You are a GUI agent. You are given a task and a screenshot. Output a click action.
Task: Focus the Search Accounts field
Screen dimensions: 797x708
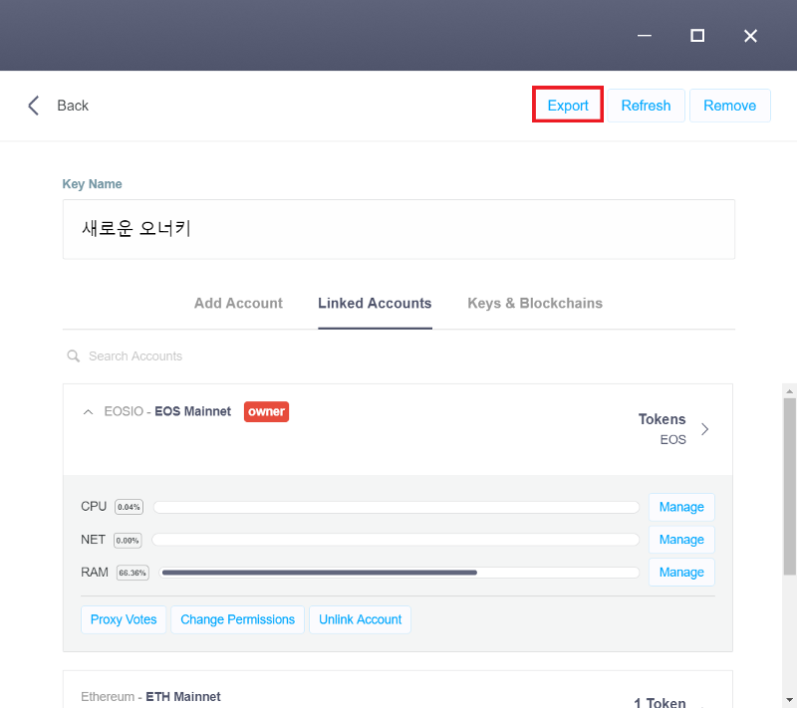pos(135,356)
